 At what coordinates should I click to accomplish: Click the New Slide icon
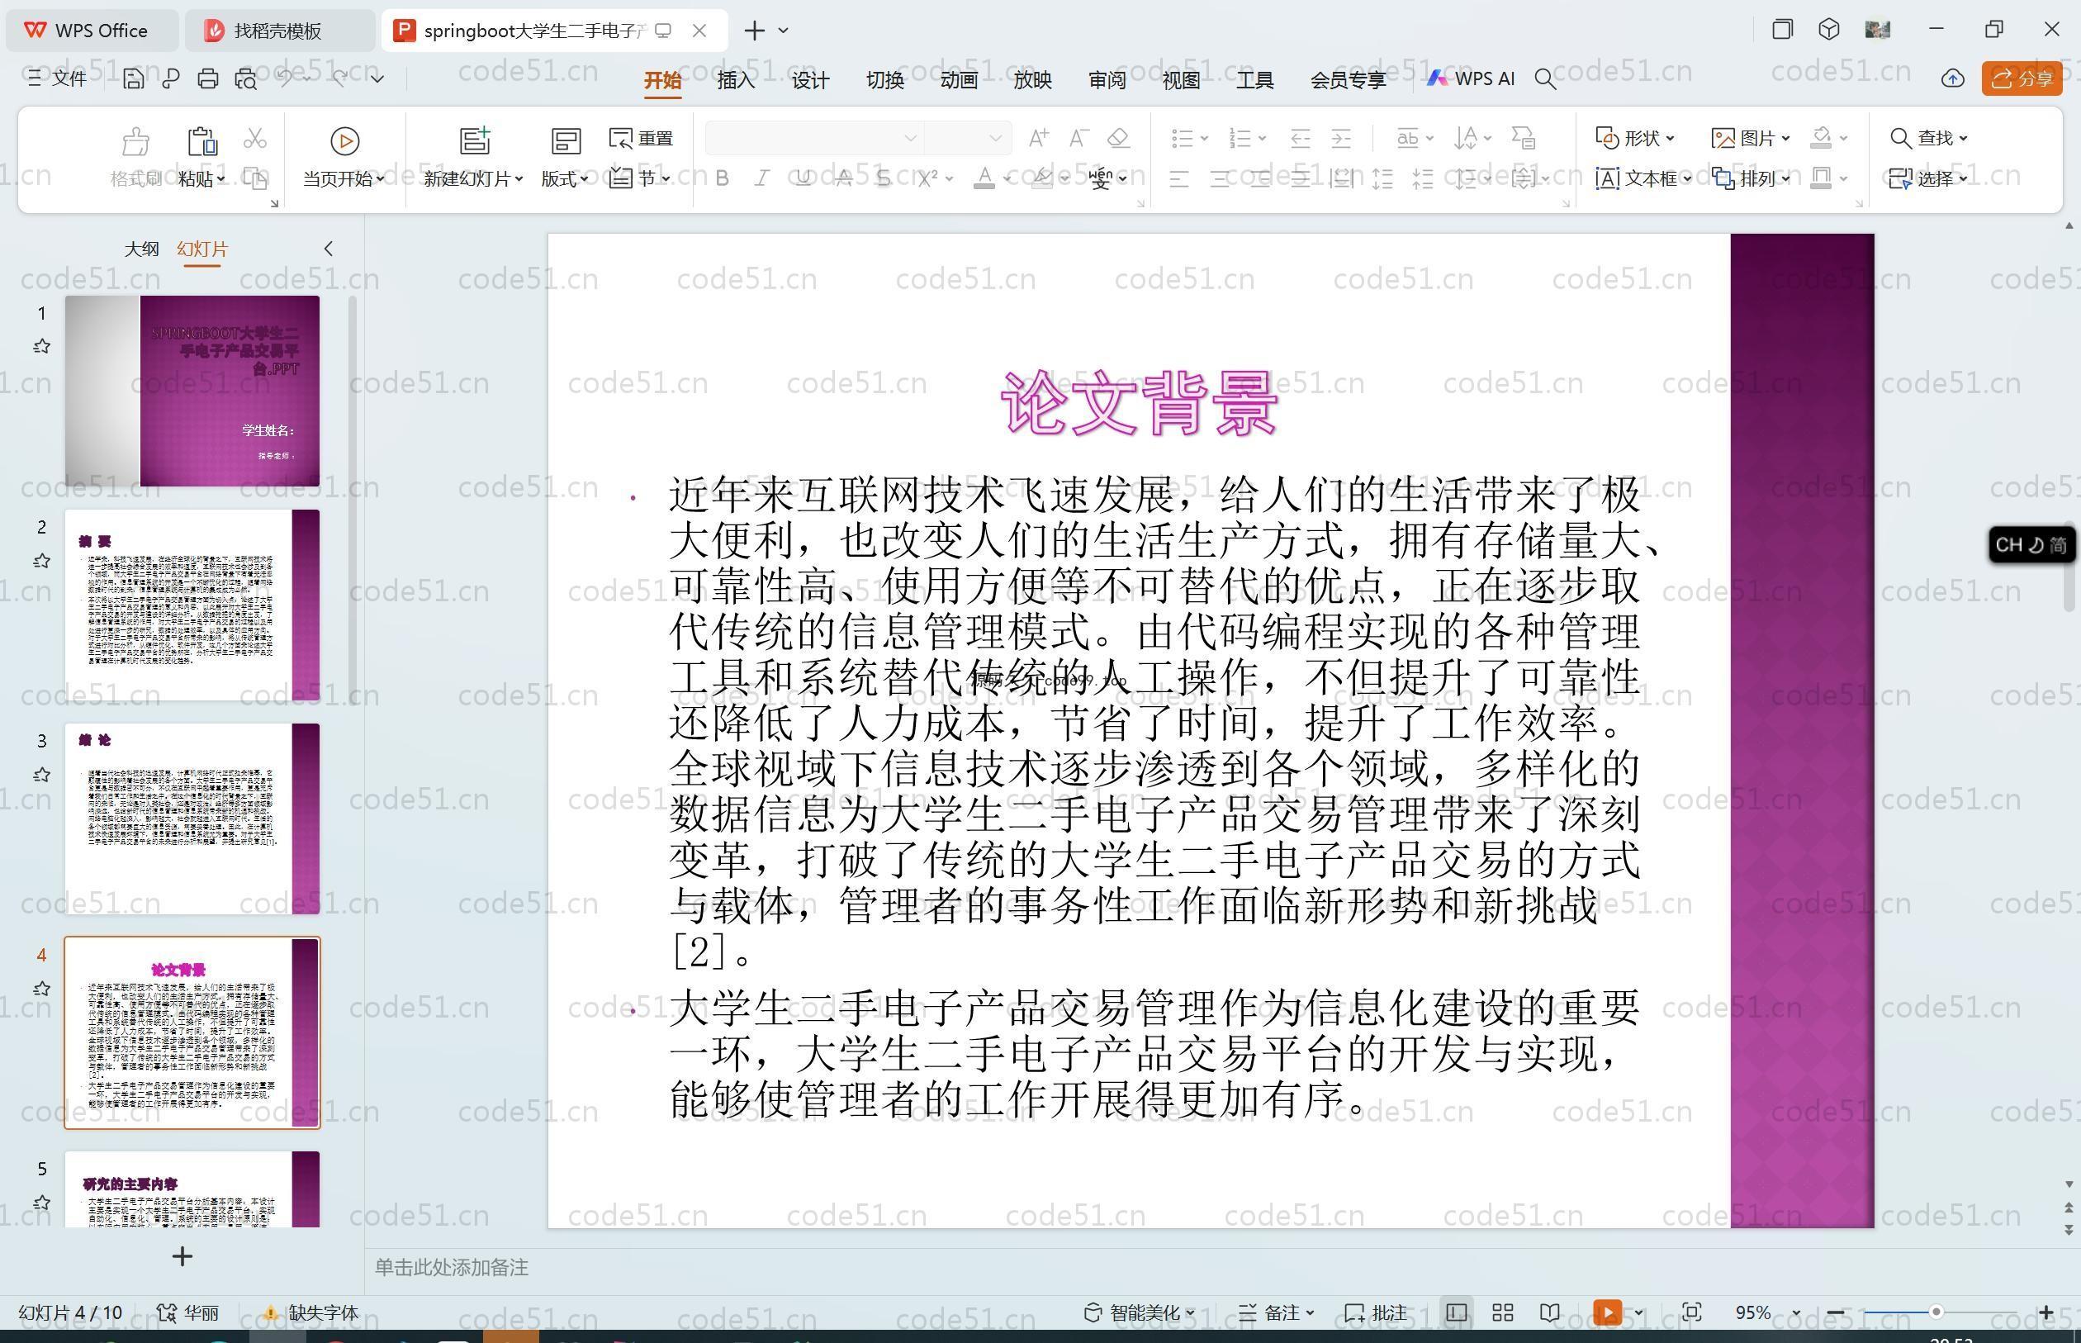coord(475,140)
